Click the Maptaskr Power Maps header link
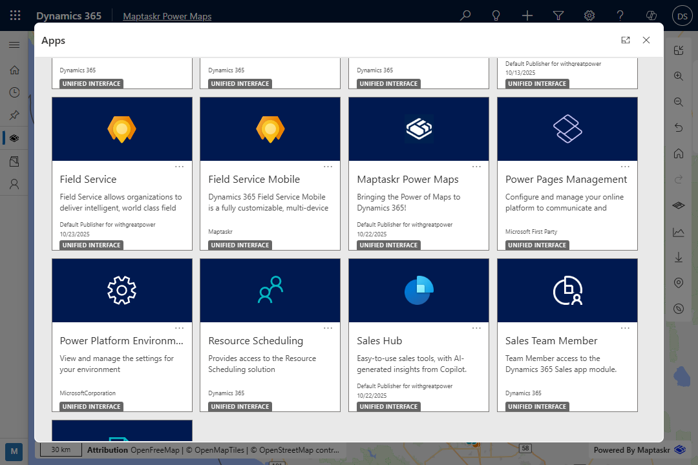Screen dimensions: 698x465 [x=167, y=16]
